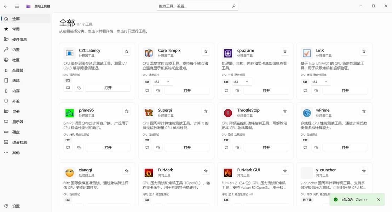Open the 处理器 category
Image resolution: width=392 pixels, height=212 pixels.
pyautogui.click(x=26, y=70)
